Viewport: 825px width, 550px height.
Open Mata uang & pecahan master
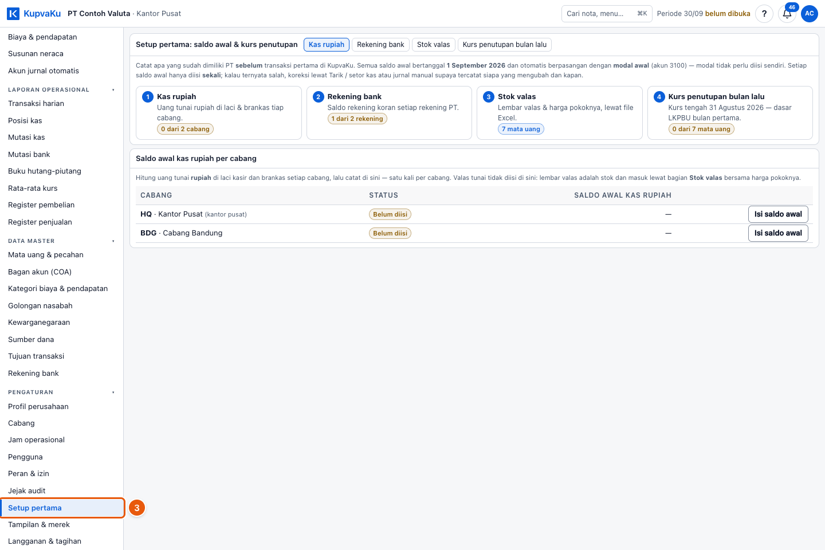61,255
